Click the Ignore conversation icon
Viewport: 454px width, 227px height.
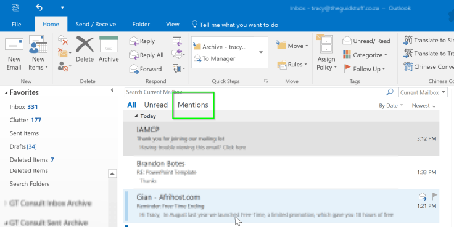pos(63,40)
